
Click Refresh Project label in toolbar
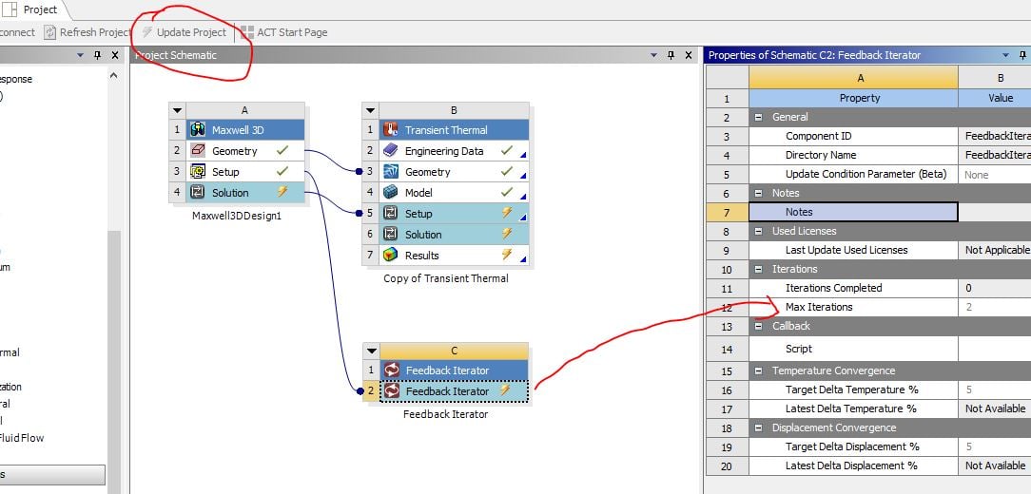[95, 32]
